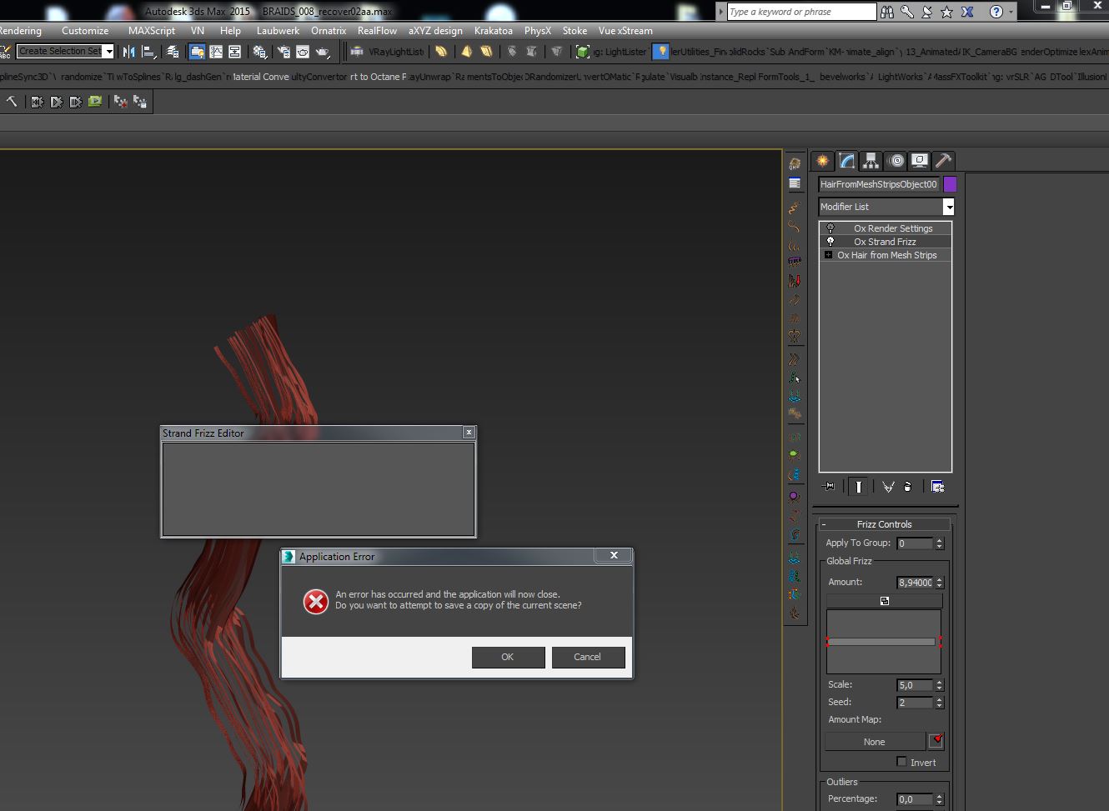Open the Ornatrix menu
1109x811 pixels.
coord(328,31)
